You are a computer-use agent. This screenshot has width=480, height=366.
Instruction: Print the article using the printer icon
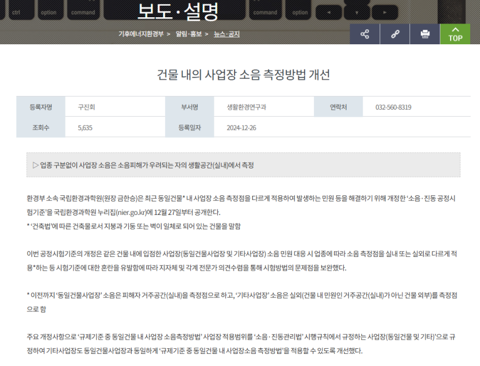click(x=425, y=34)
